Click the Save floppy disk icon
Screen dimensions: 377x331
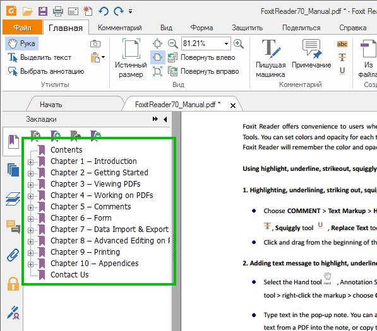click(43, 11)
